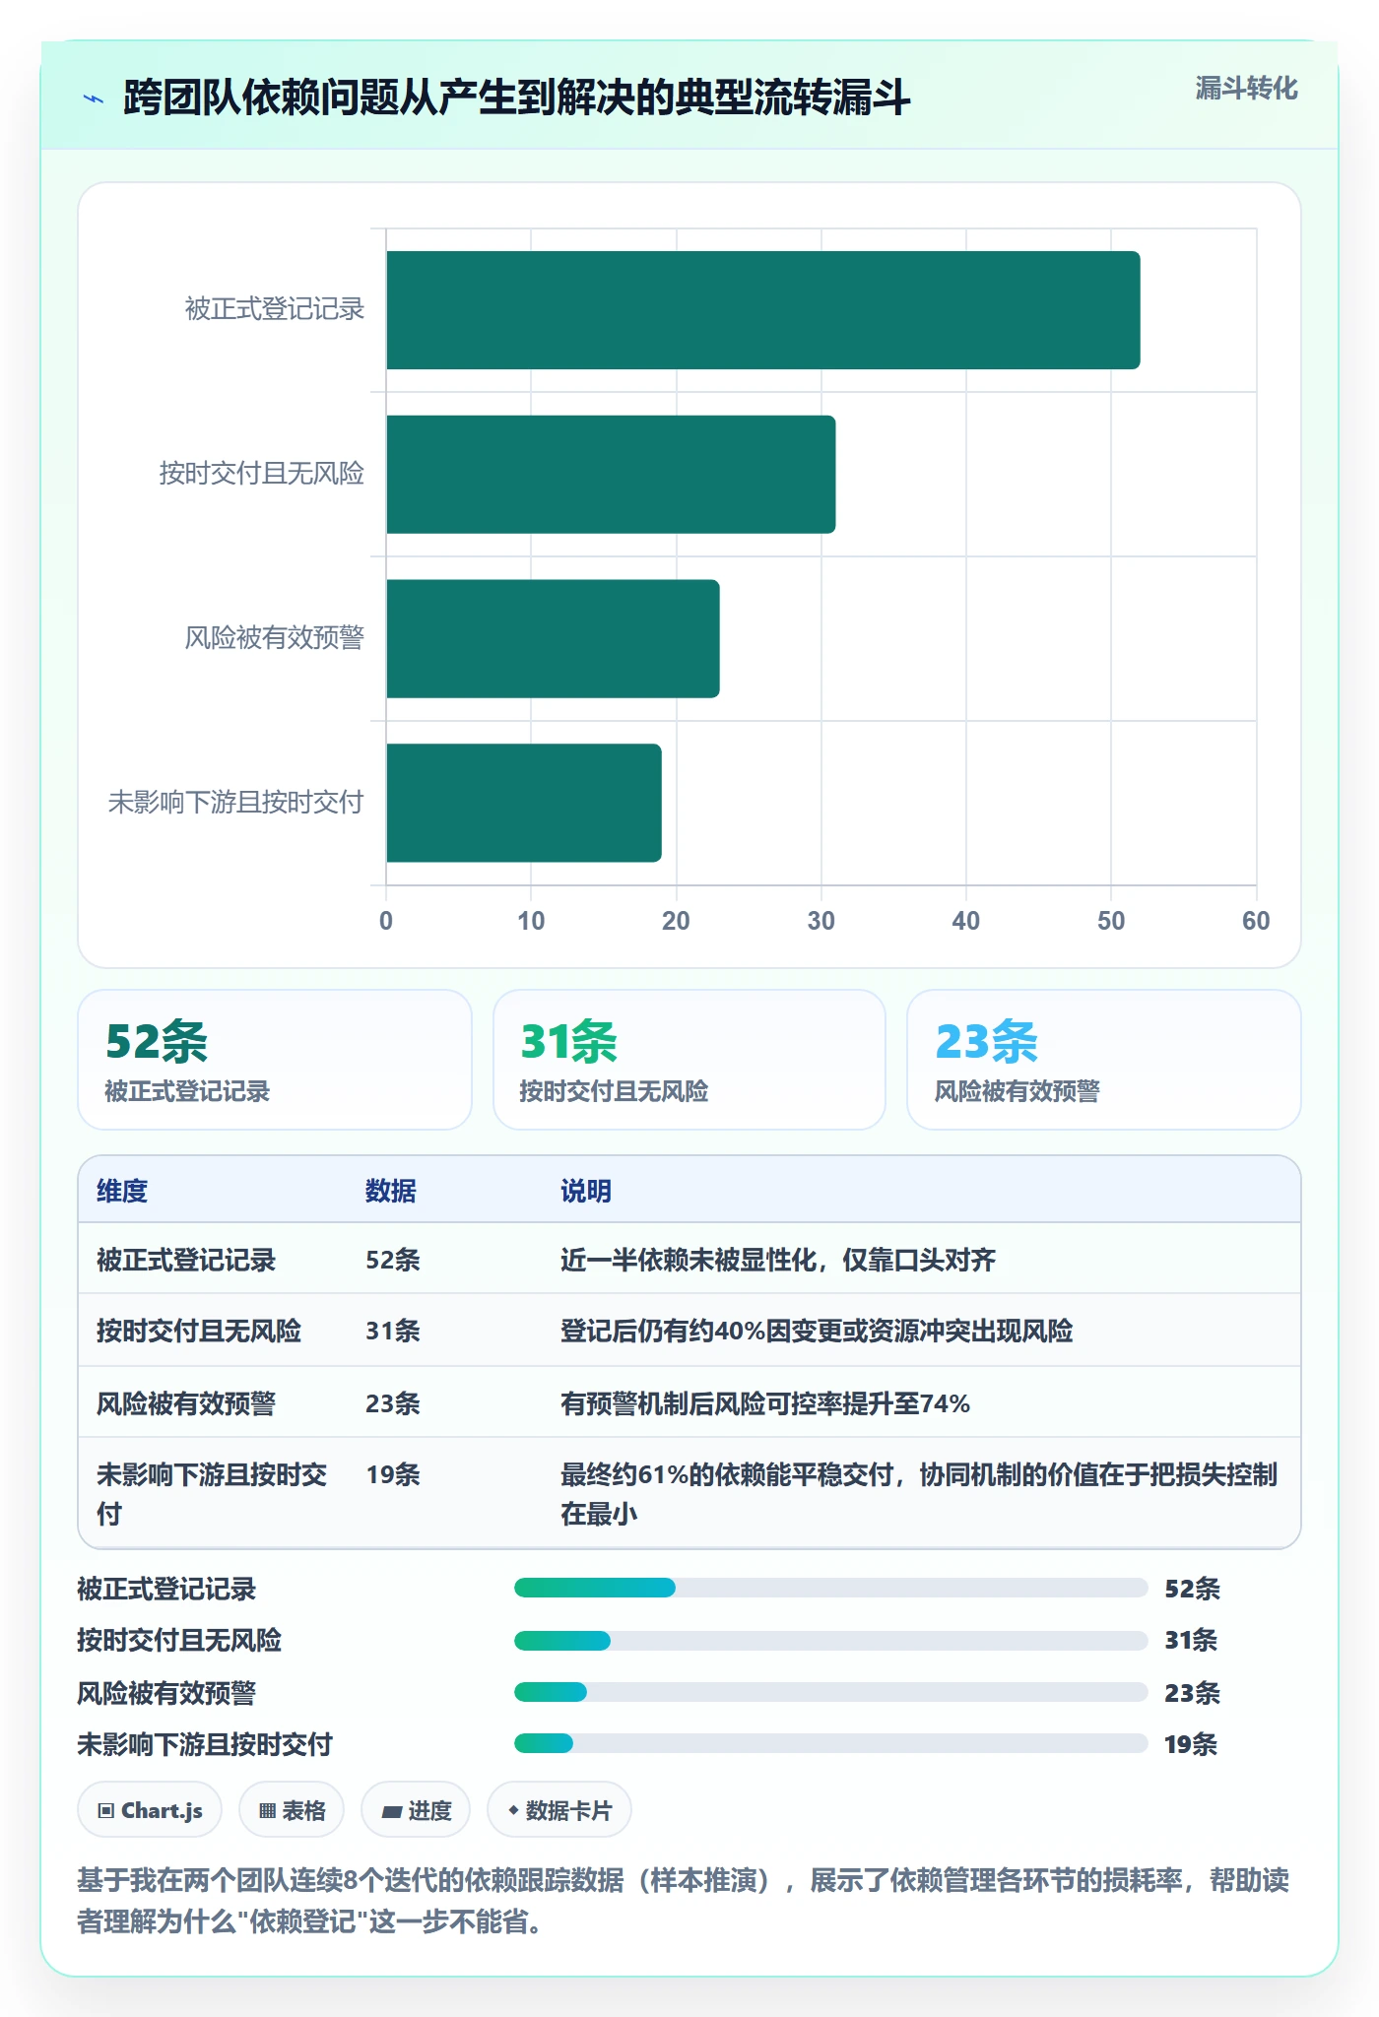Click the lightning icon beside the title
This screenshot has height=2017, width=1379.
(x=94, y=98)
